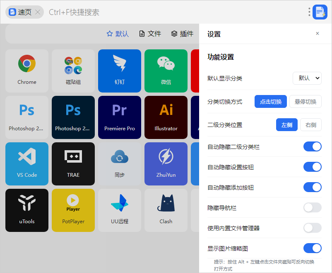The height and width of the screenshot is (273, 332).
Task: Open the light Photoshop tile
Action: coord(27,117)
